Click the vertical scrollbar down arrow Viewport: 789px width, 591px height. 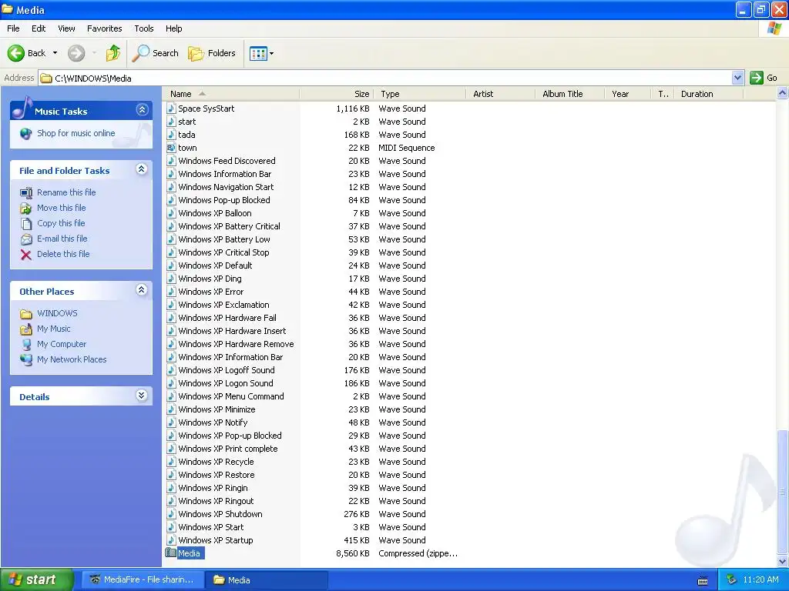pyautogui.click(x=783, y=561)
